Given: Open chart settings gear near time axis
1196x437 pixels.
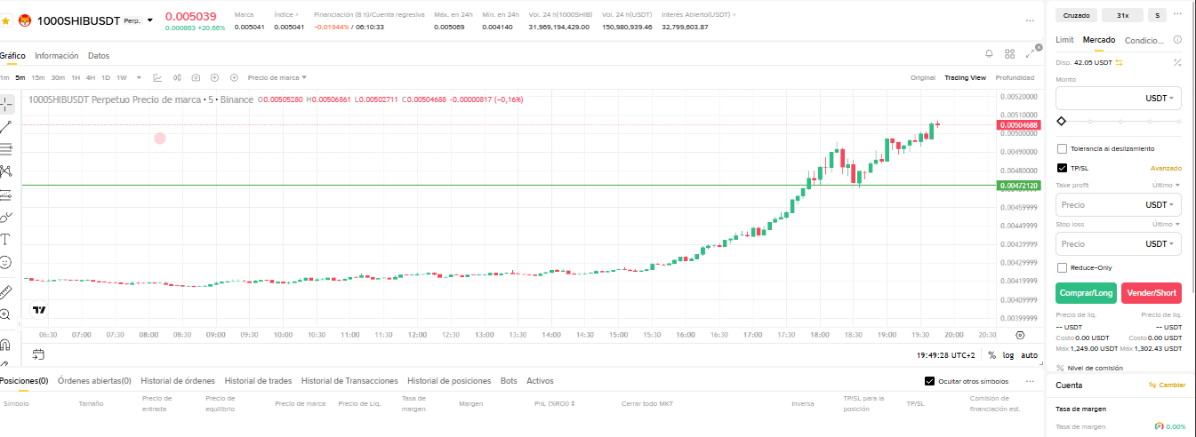Looking at the screenshot, I should [x=1019, y=335].
